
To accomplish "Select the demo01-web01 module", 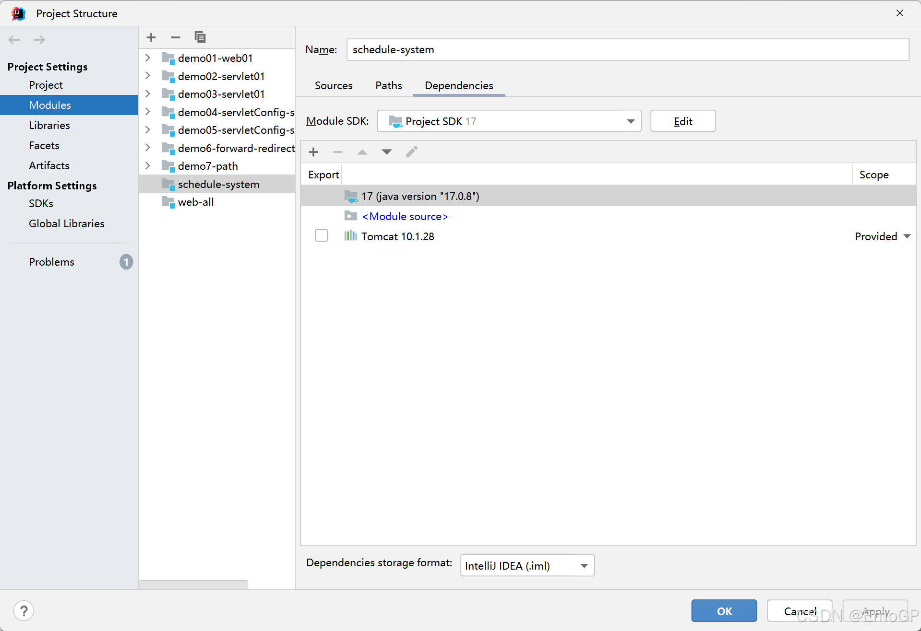I will pyautogui.click(x=215, y=58).
